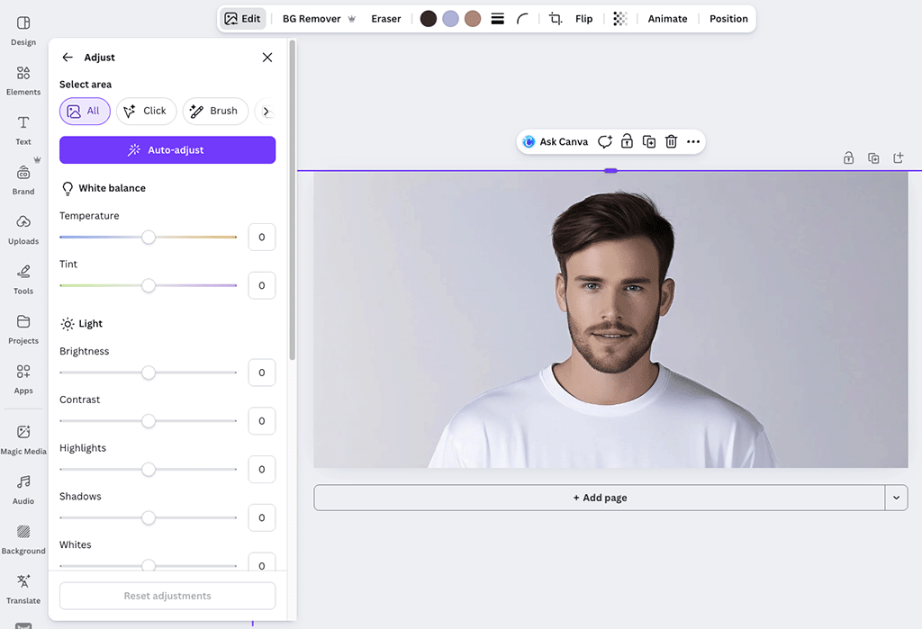The width and height of the screenshot is (922, 629).
Task: Click the Shadows slider handle
Action: 149,518
